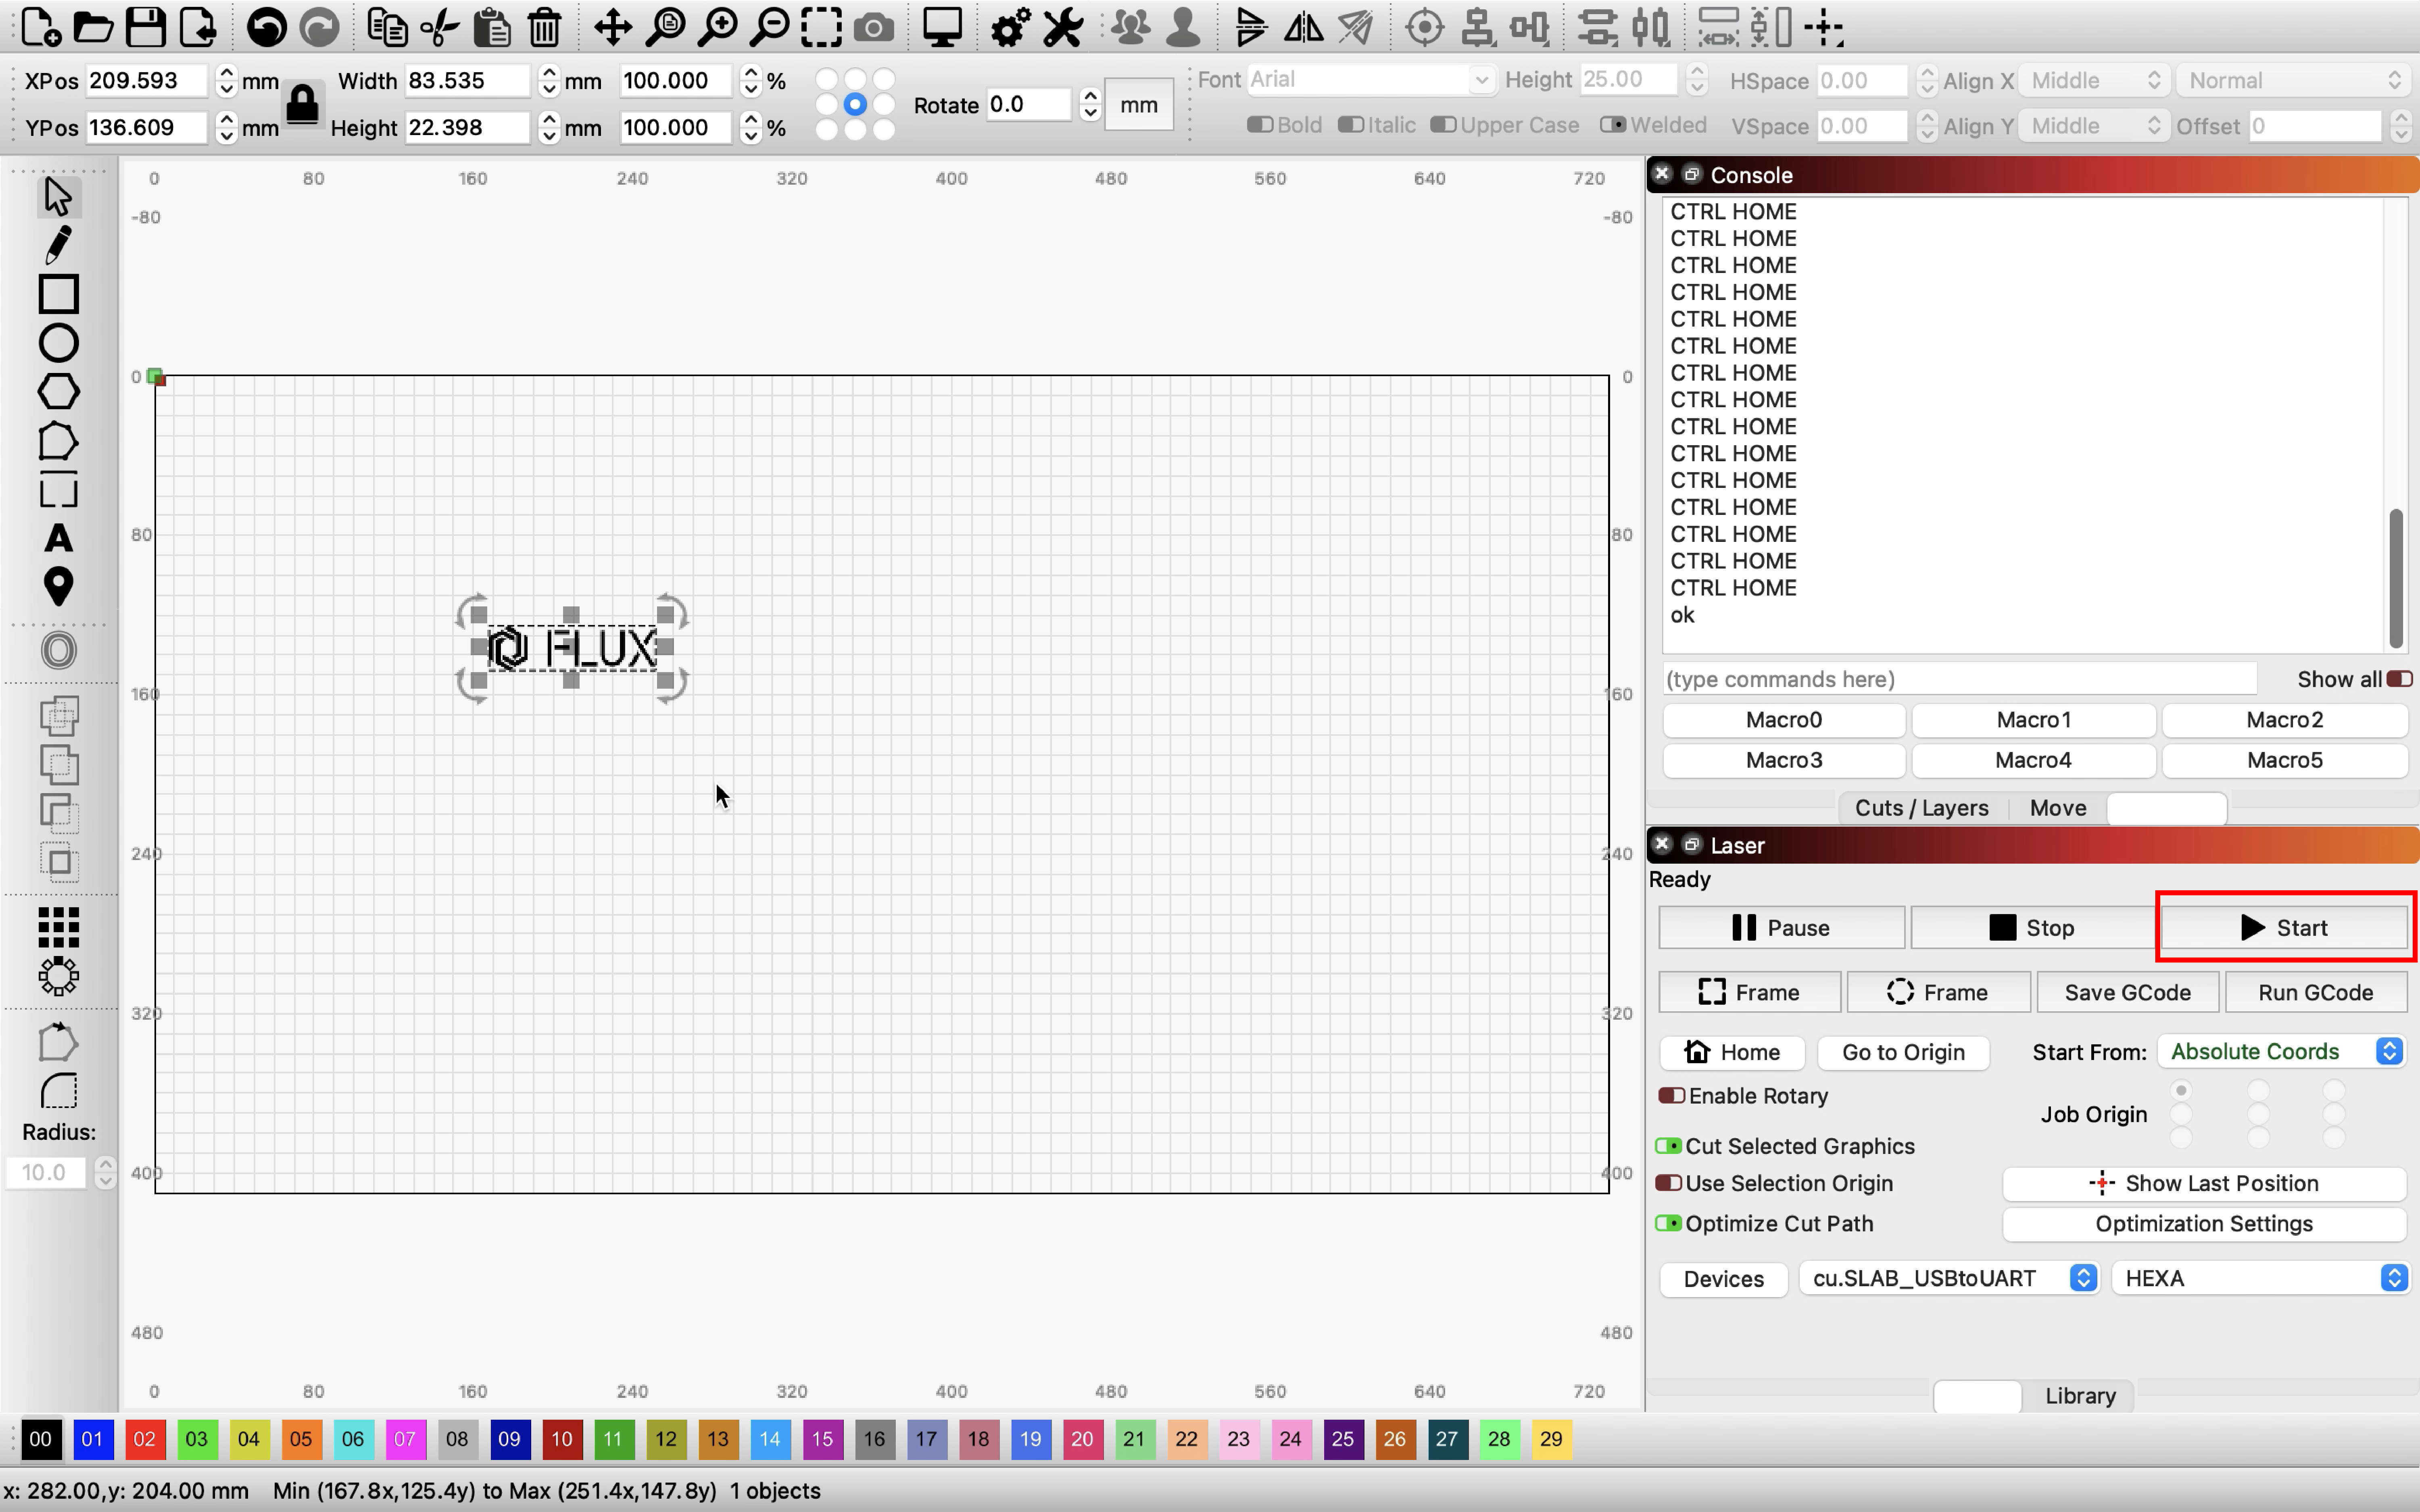
Task: Toggle Cut Selected Graphics off
Action: pyautogui.click(x=1668, y=1146)
